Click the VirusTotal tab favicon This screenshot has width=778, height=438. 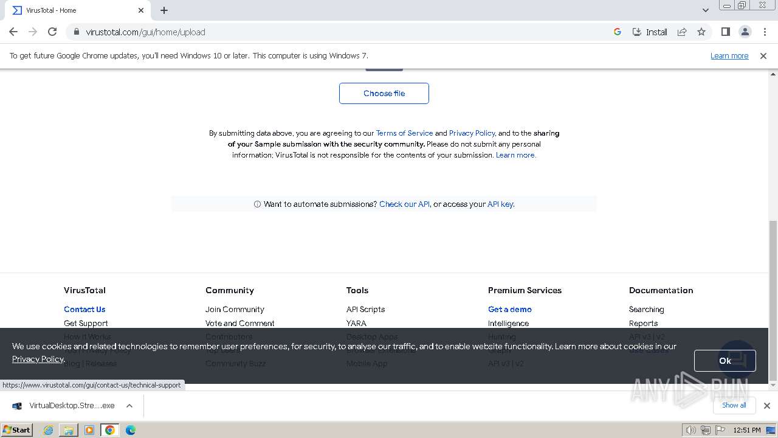pyautogui.click(x=17, y=10)
